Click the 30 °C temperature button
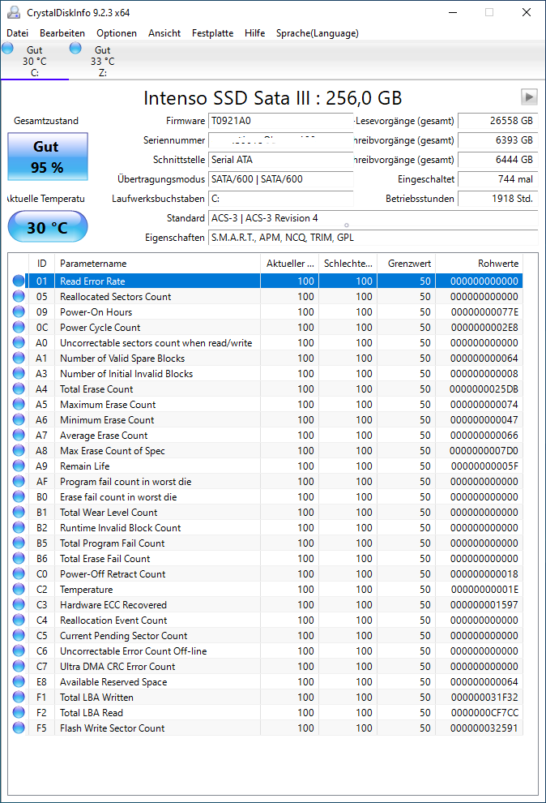This screenshot has height=803, width=546. pos(48,227)
